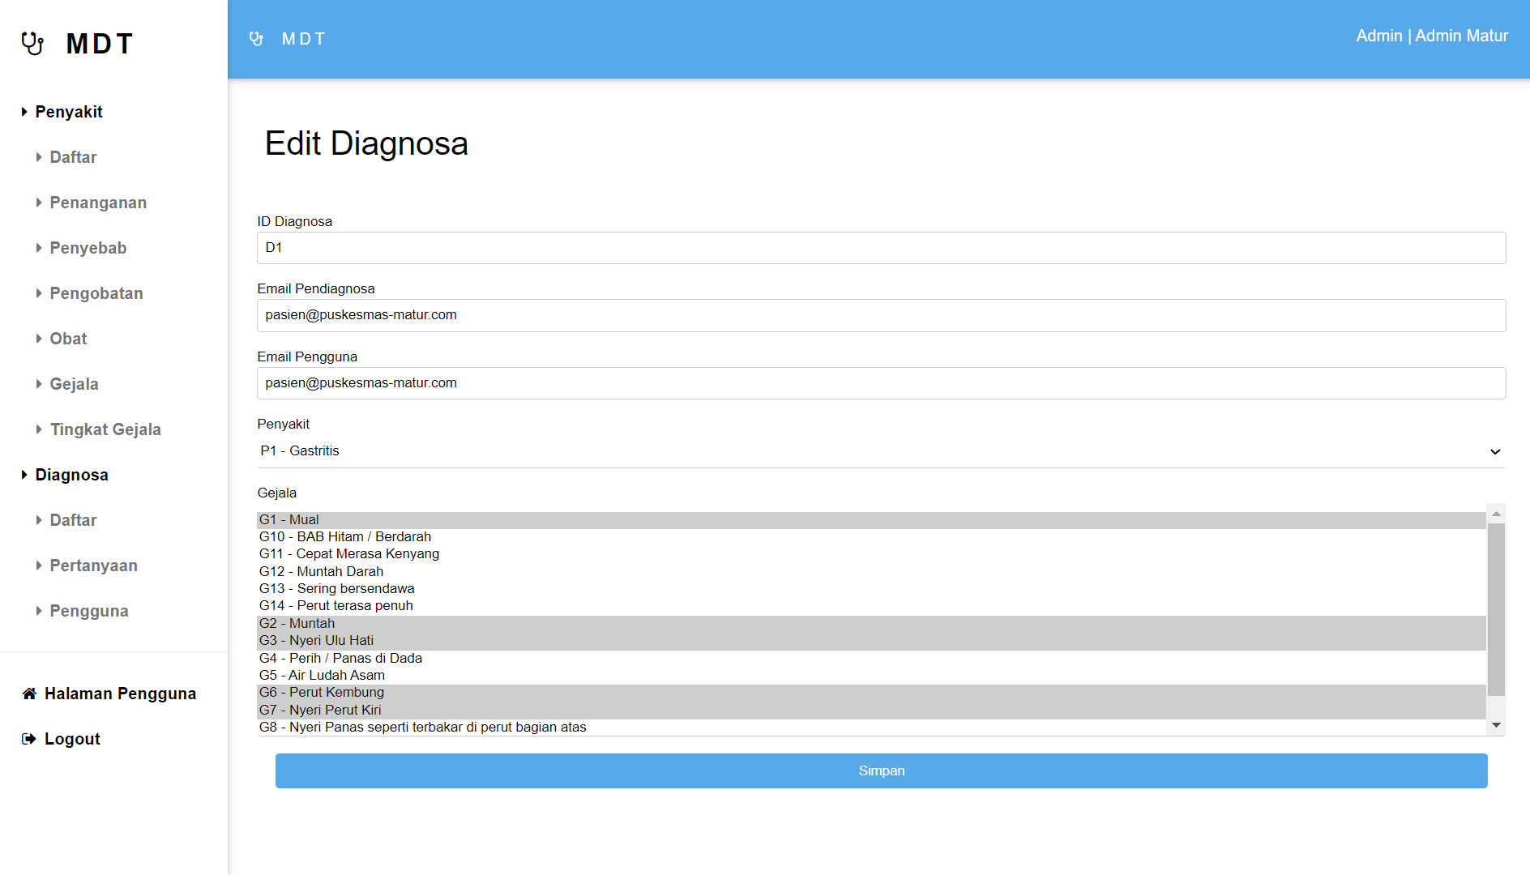
Task: Select G4 - Perih / Panas di Dada
Action: click(x=340, y=659)
